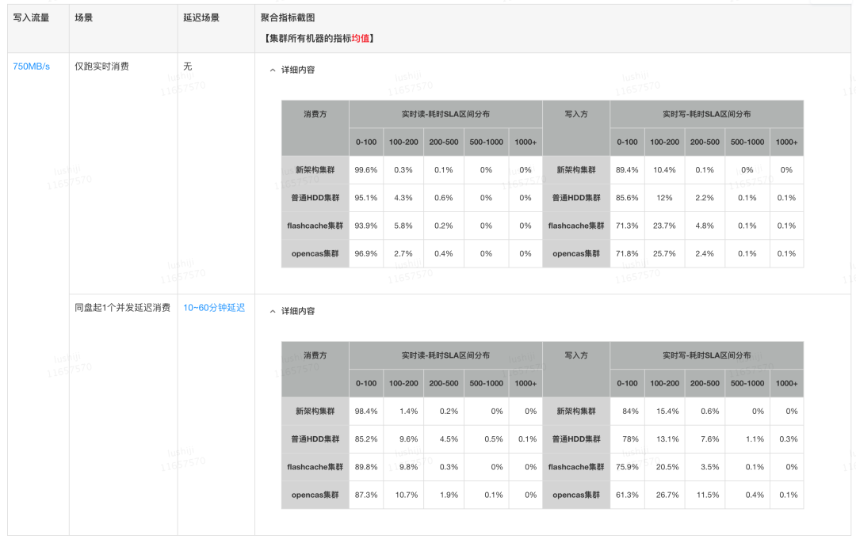Click the 99.6% cell in the first table

[x=365, y=170]
